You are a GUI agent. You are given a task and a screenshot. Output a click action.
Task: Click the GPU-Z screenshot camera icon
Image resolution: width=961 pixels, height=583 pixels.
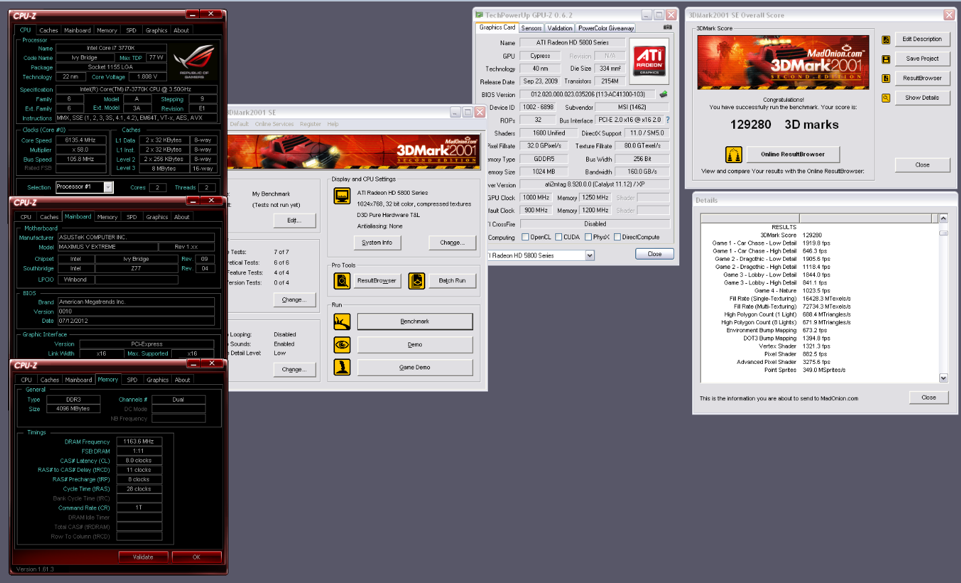tap(667, 28)
